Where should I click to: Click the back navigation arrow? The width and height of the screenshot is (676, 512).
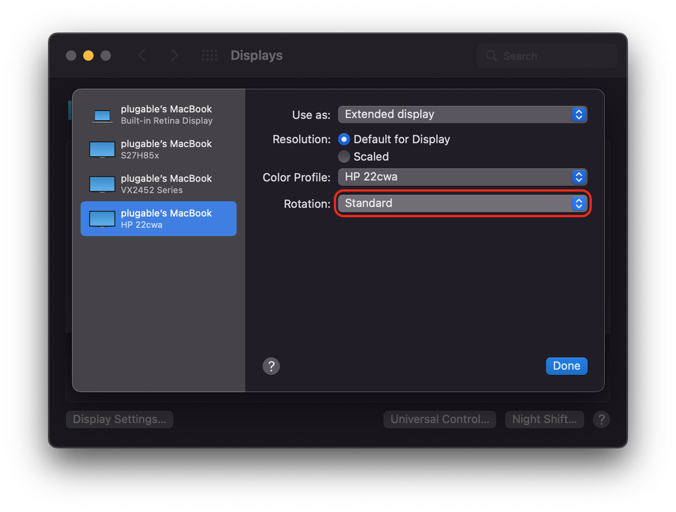click(141, 55)
